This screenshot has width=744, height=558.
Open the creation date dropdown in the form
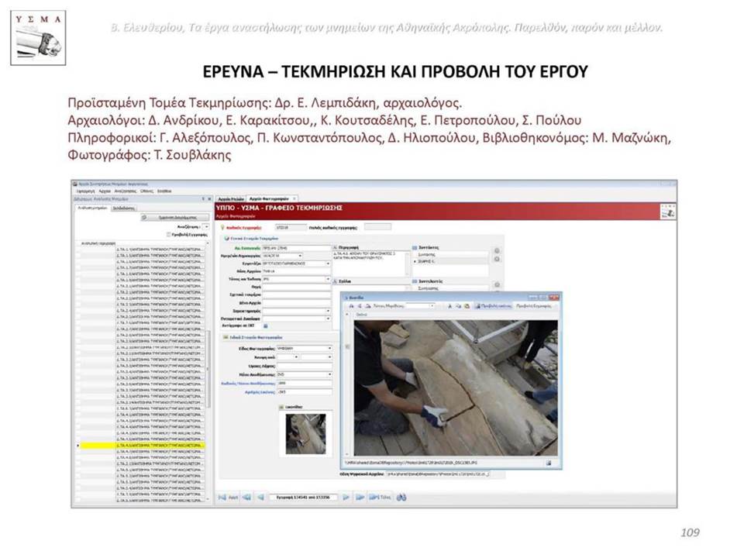pyautogui.click(x=301, y=256)
